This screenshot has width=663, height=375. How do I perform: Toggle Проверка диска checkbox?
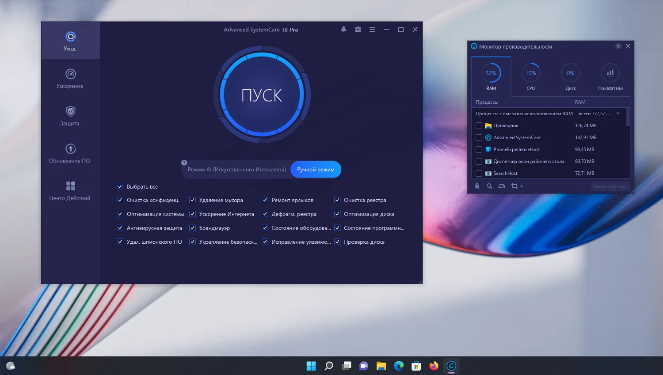(337, 242)
